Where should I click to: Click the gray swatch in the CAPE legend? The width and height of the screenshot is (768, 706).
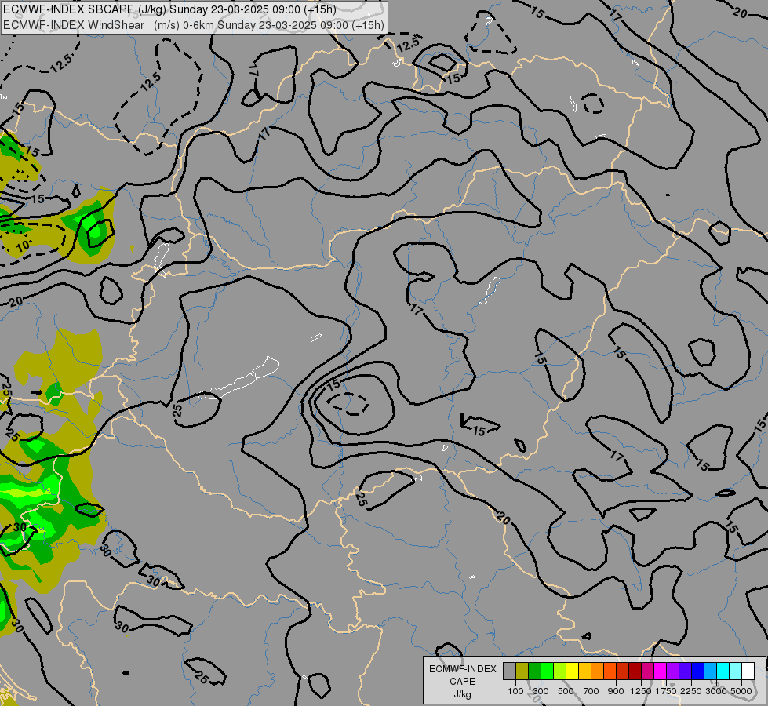(509, 671)
